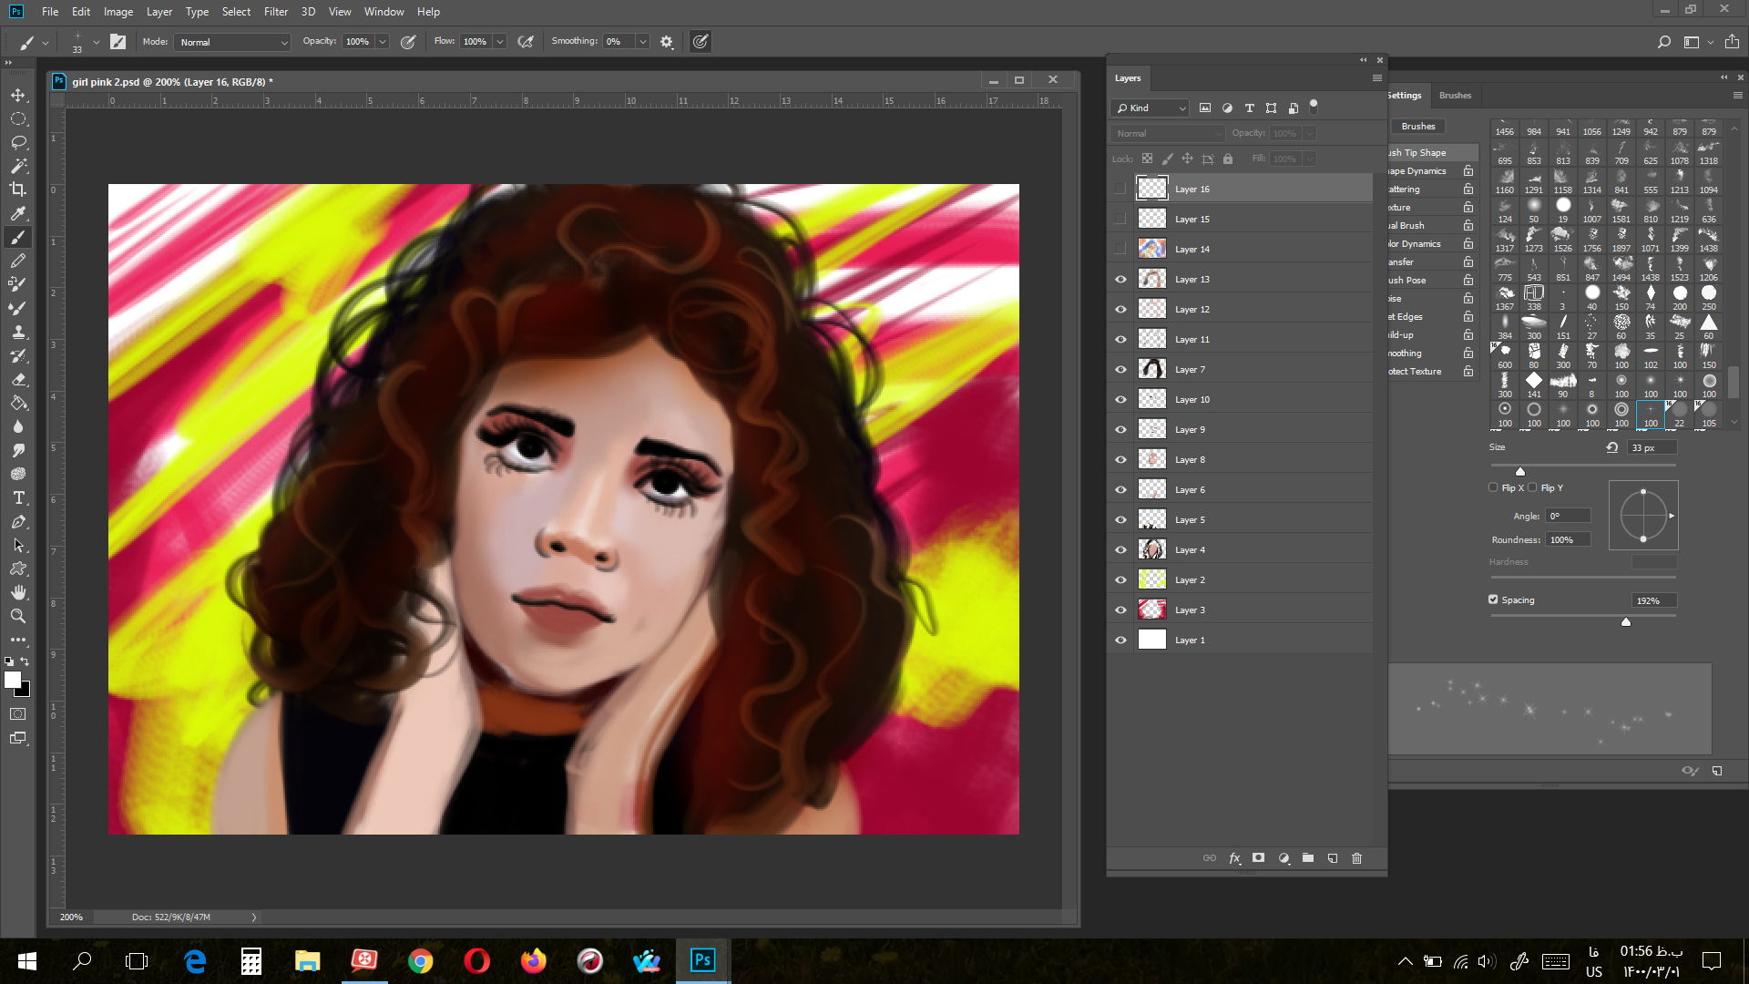Open the Flow dropdown arrow
The image size is (1749, 984).
[x=500, y=42]
